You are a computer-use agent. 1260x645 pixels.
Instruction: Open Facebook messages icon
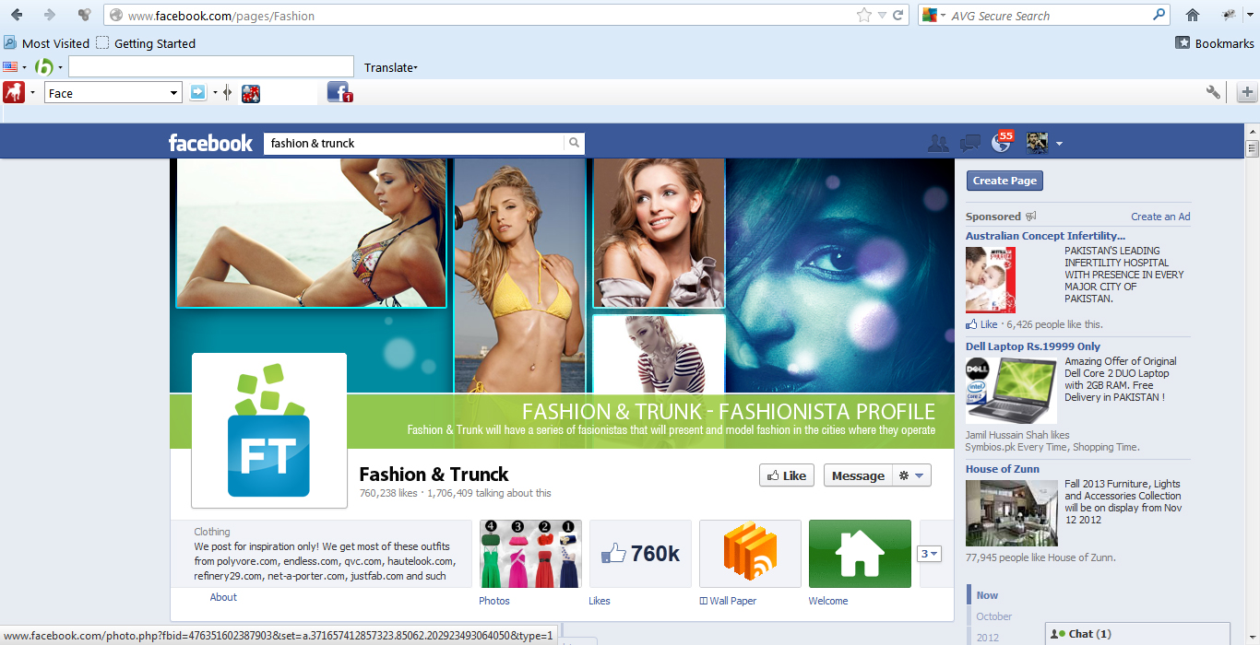pyautogui.click(x=969, y=143)
